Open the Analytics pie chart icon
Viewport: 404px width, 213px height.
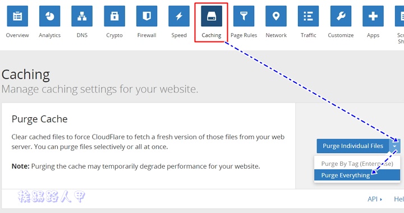pos(50,16)
